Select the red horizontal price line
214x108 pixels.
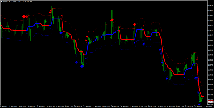(104, 101)
